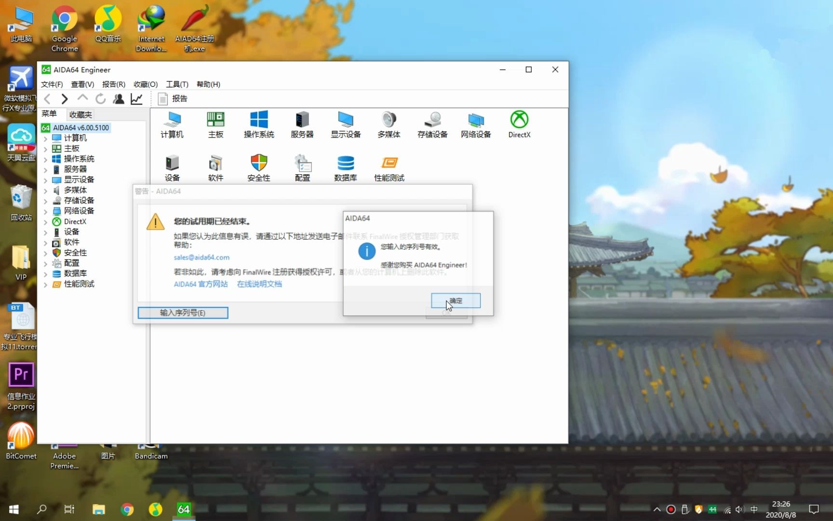
Task: Open the 文件(F) menu
Action: click(x=52, y=84)
